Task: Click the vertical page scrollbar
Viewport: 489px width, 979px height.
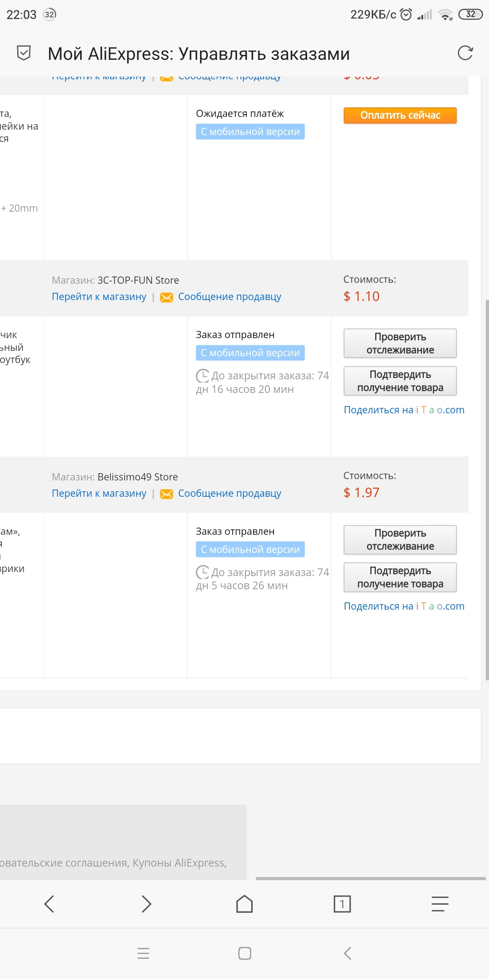Action: coord(487,489)
